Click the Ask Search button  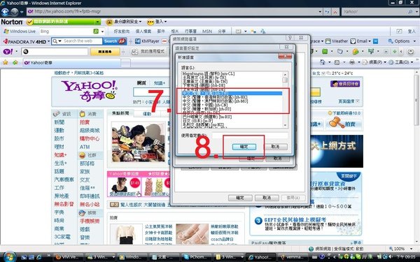pyautogui.click(x=115, y=41)
